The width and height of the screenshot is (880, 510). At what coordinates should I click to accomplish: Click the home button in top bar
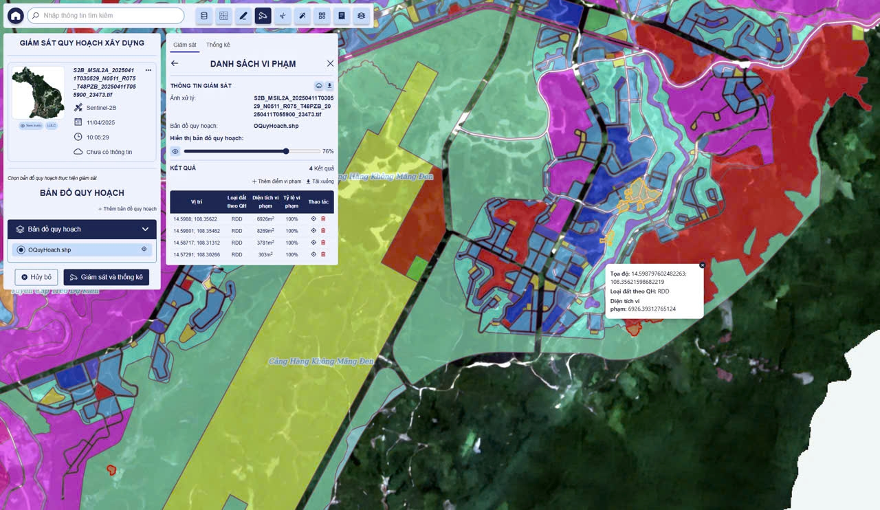(x=15, y=16)
